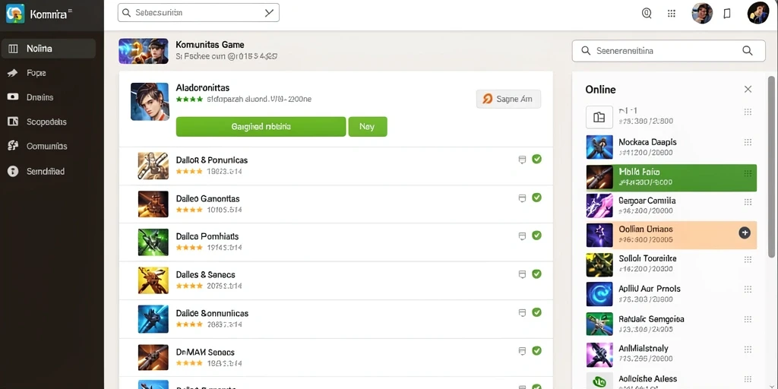Screen dimensions: 778x389
Task: Toggle green check for Dallor & Ponunicas
Action: (x=536, y=160)
